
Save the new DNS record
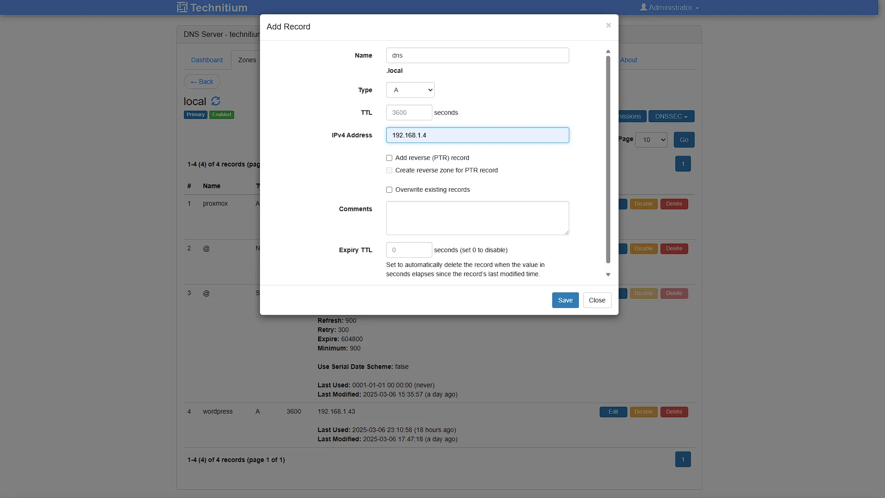(565, 300)
